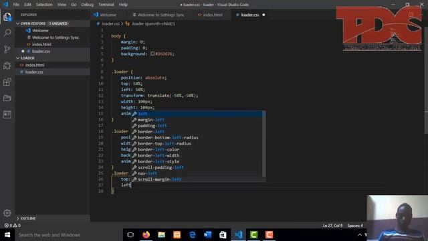The width and height of the screenshot is (428, 241).
Task: Open the Run and Debug view
Action: tap(7, 66)
